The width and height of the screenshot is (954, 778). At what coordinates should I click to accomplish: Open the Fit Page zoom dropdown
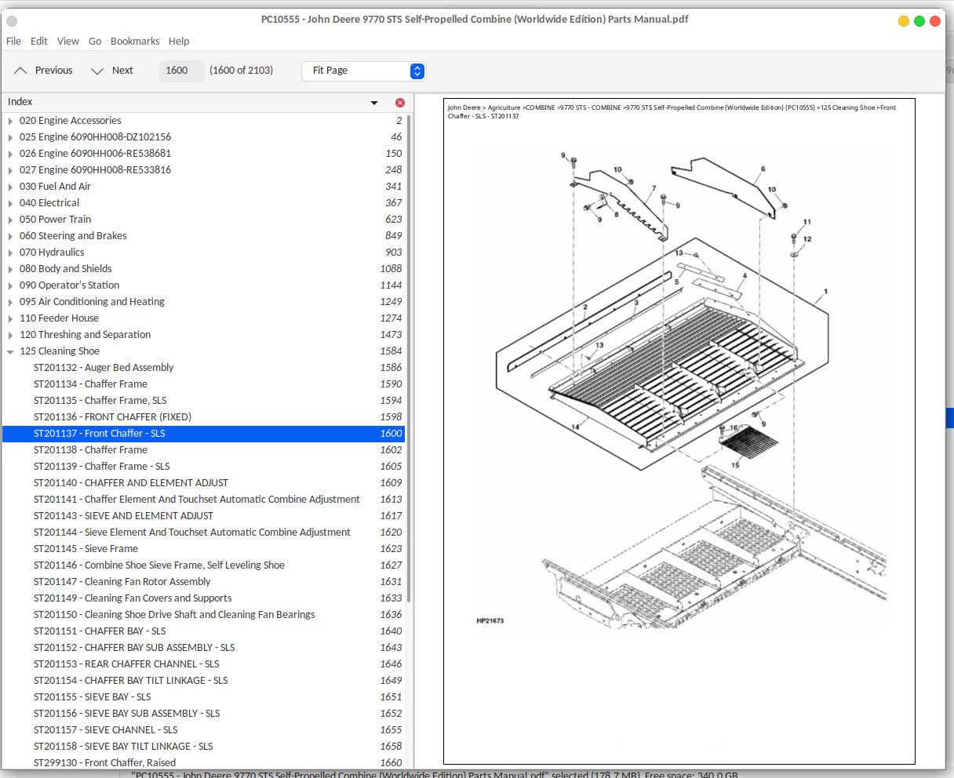tap(363, 71)
